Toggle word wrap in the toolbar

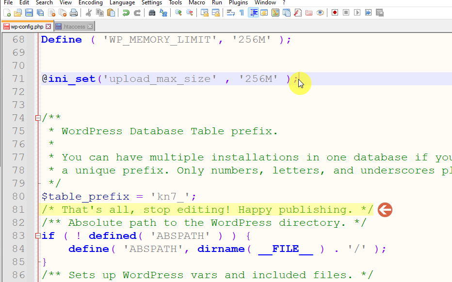click(x=231, y=13)
